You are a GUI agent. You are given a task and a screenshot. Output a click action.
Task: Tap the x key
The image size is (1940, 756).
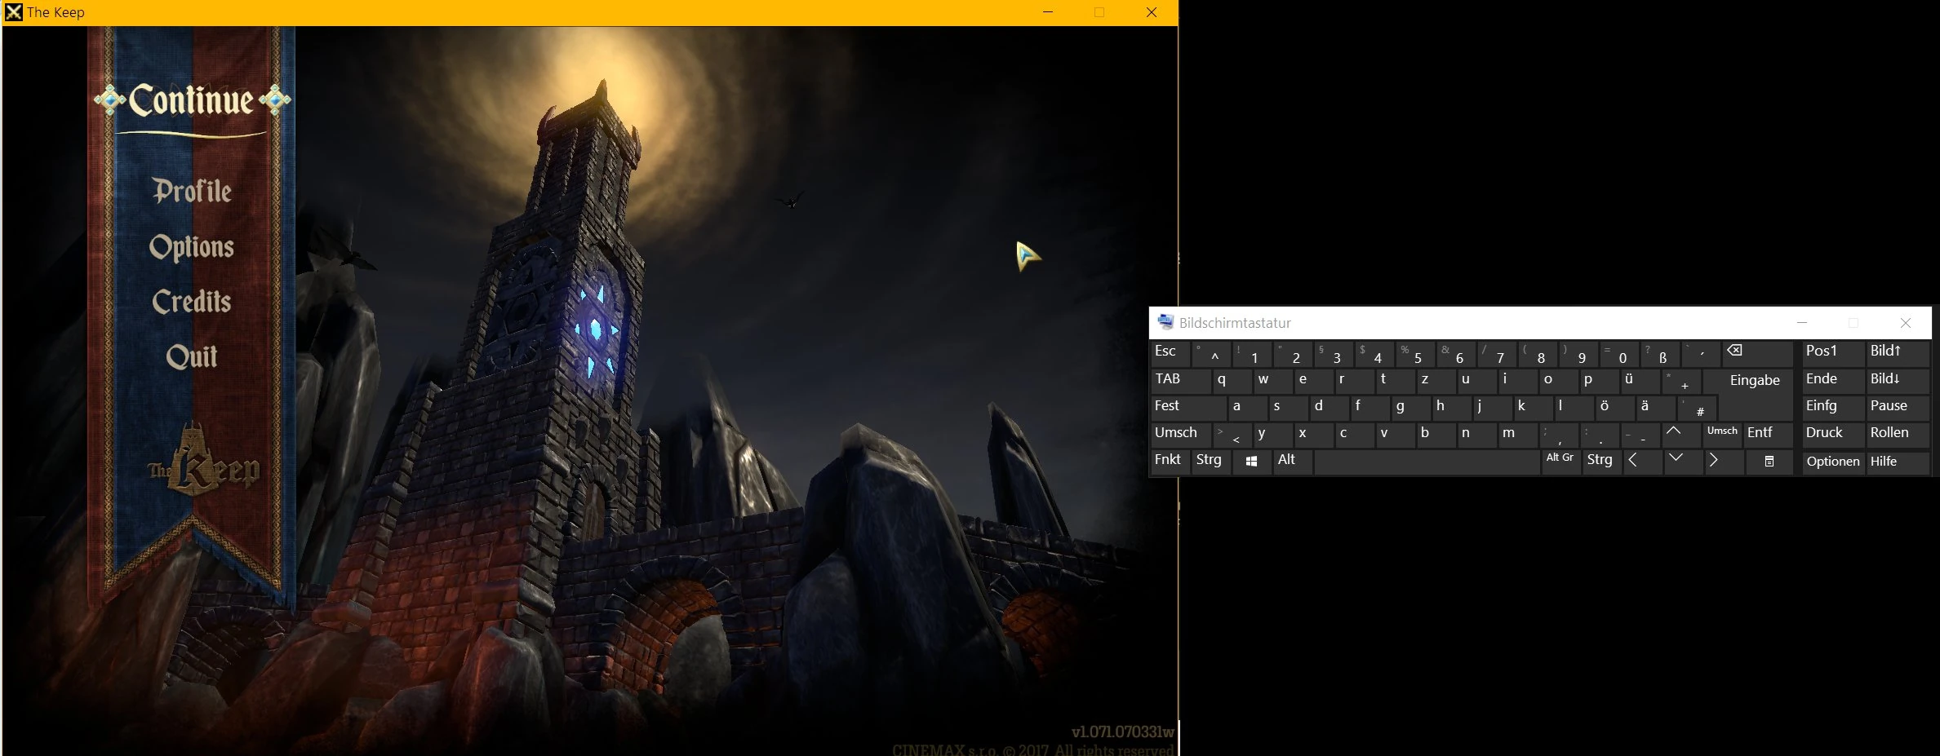pos(1313,434)
